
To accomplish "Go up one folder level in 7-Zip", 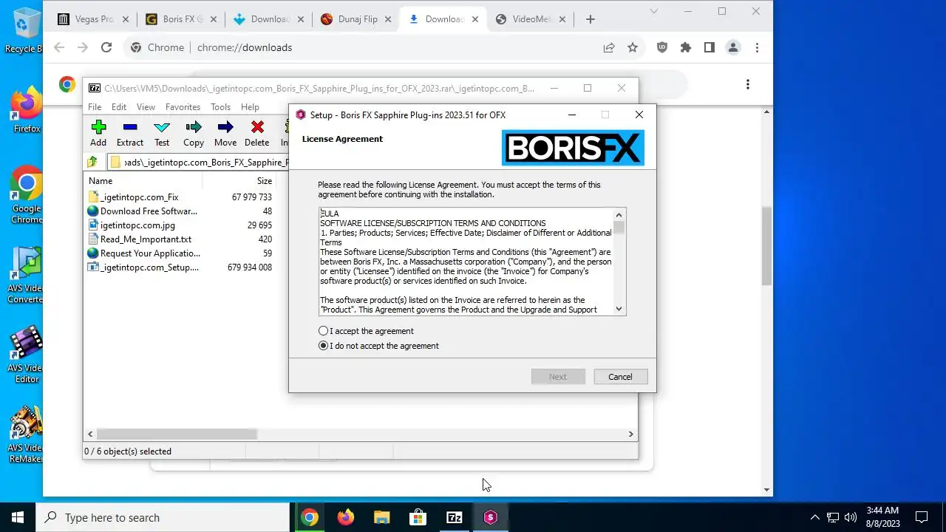I will [x=92, y=162].
